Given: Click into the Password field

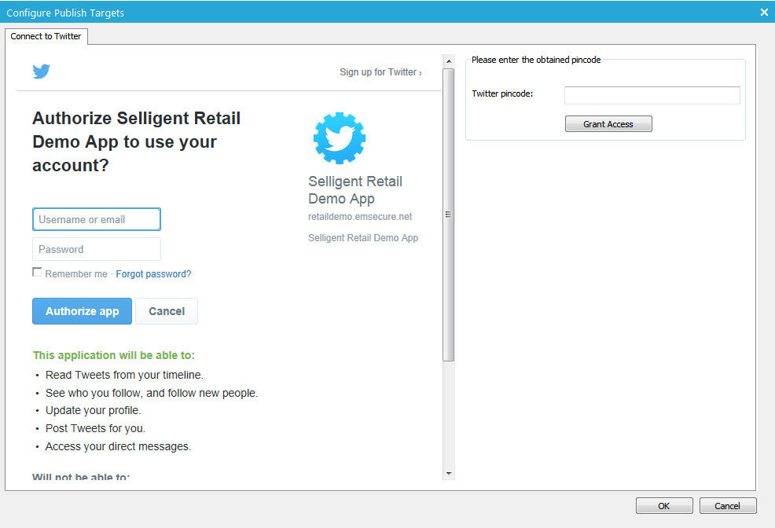Looking at the screenshot, I should (x=97, y=249).
